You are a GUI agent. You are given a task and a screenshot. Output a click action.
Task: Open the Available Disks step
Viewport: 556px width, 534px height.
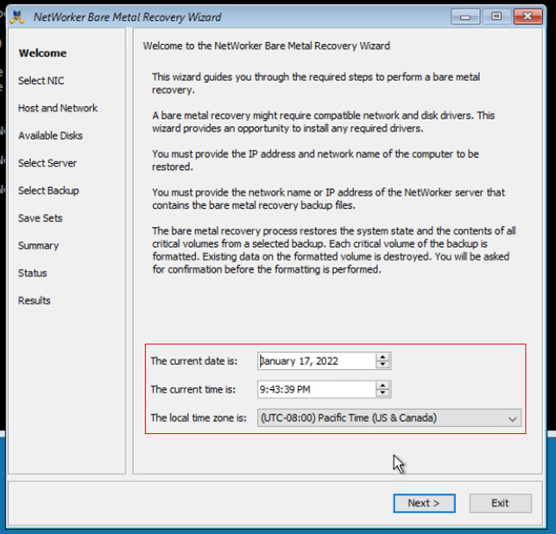point(50,135)
